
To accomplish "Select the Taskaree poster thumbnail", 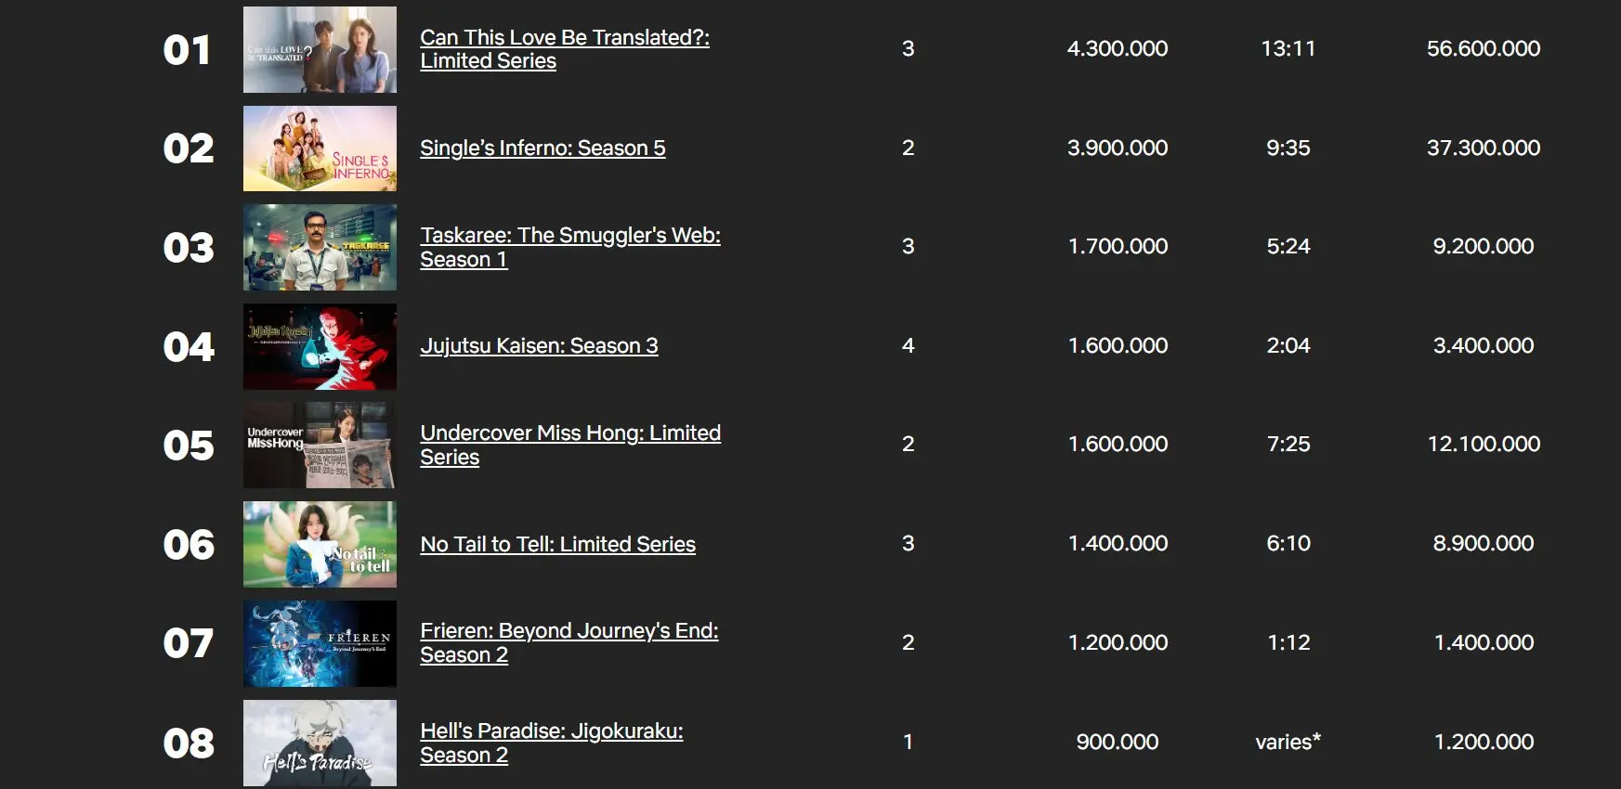I will (x=320, y=248).
